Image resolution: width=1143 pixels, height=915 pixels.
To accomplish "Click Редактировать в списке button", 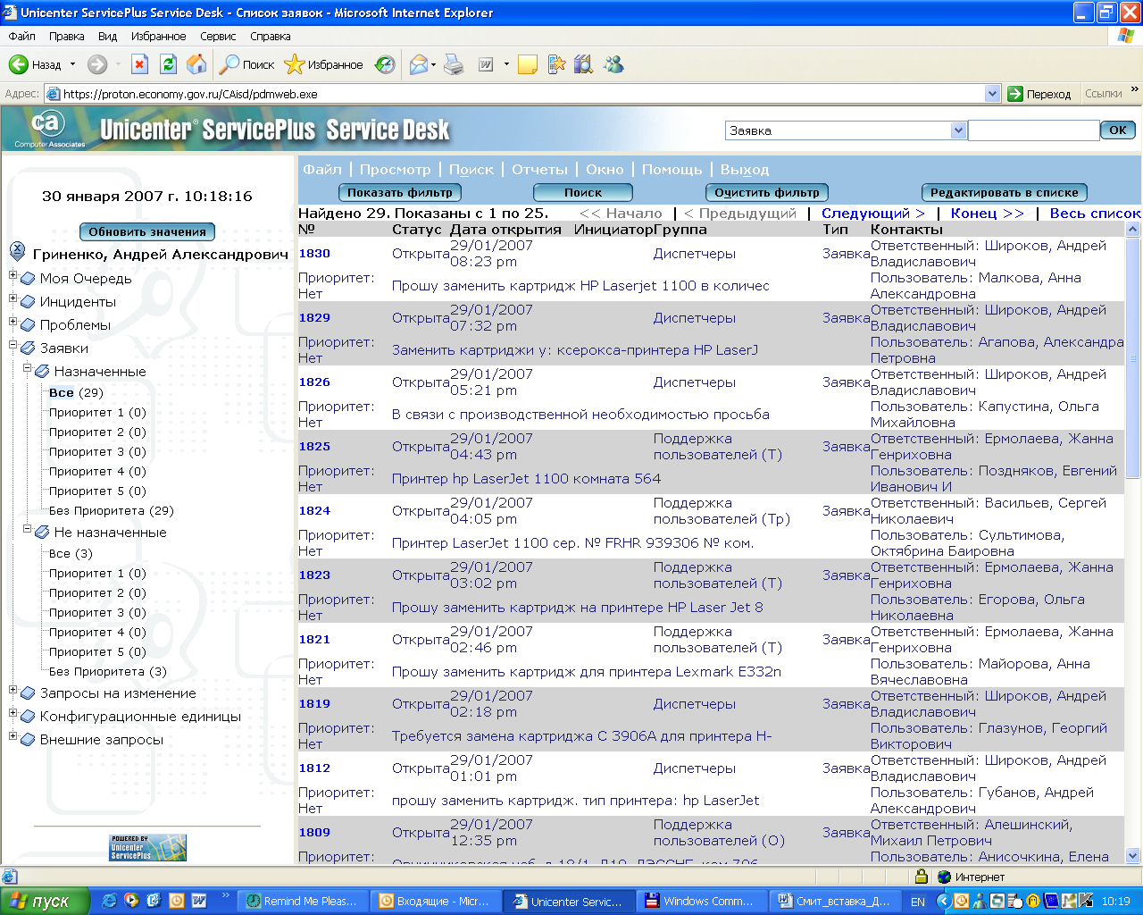I will pyautogui.click(x=1004, y=192).
